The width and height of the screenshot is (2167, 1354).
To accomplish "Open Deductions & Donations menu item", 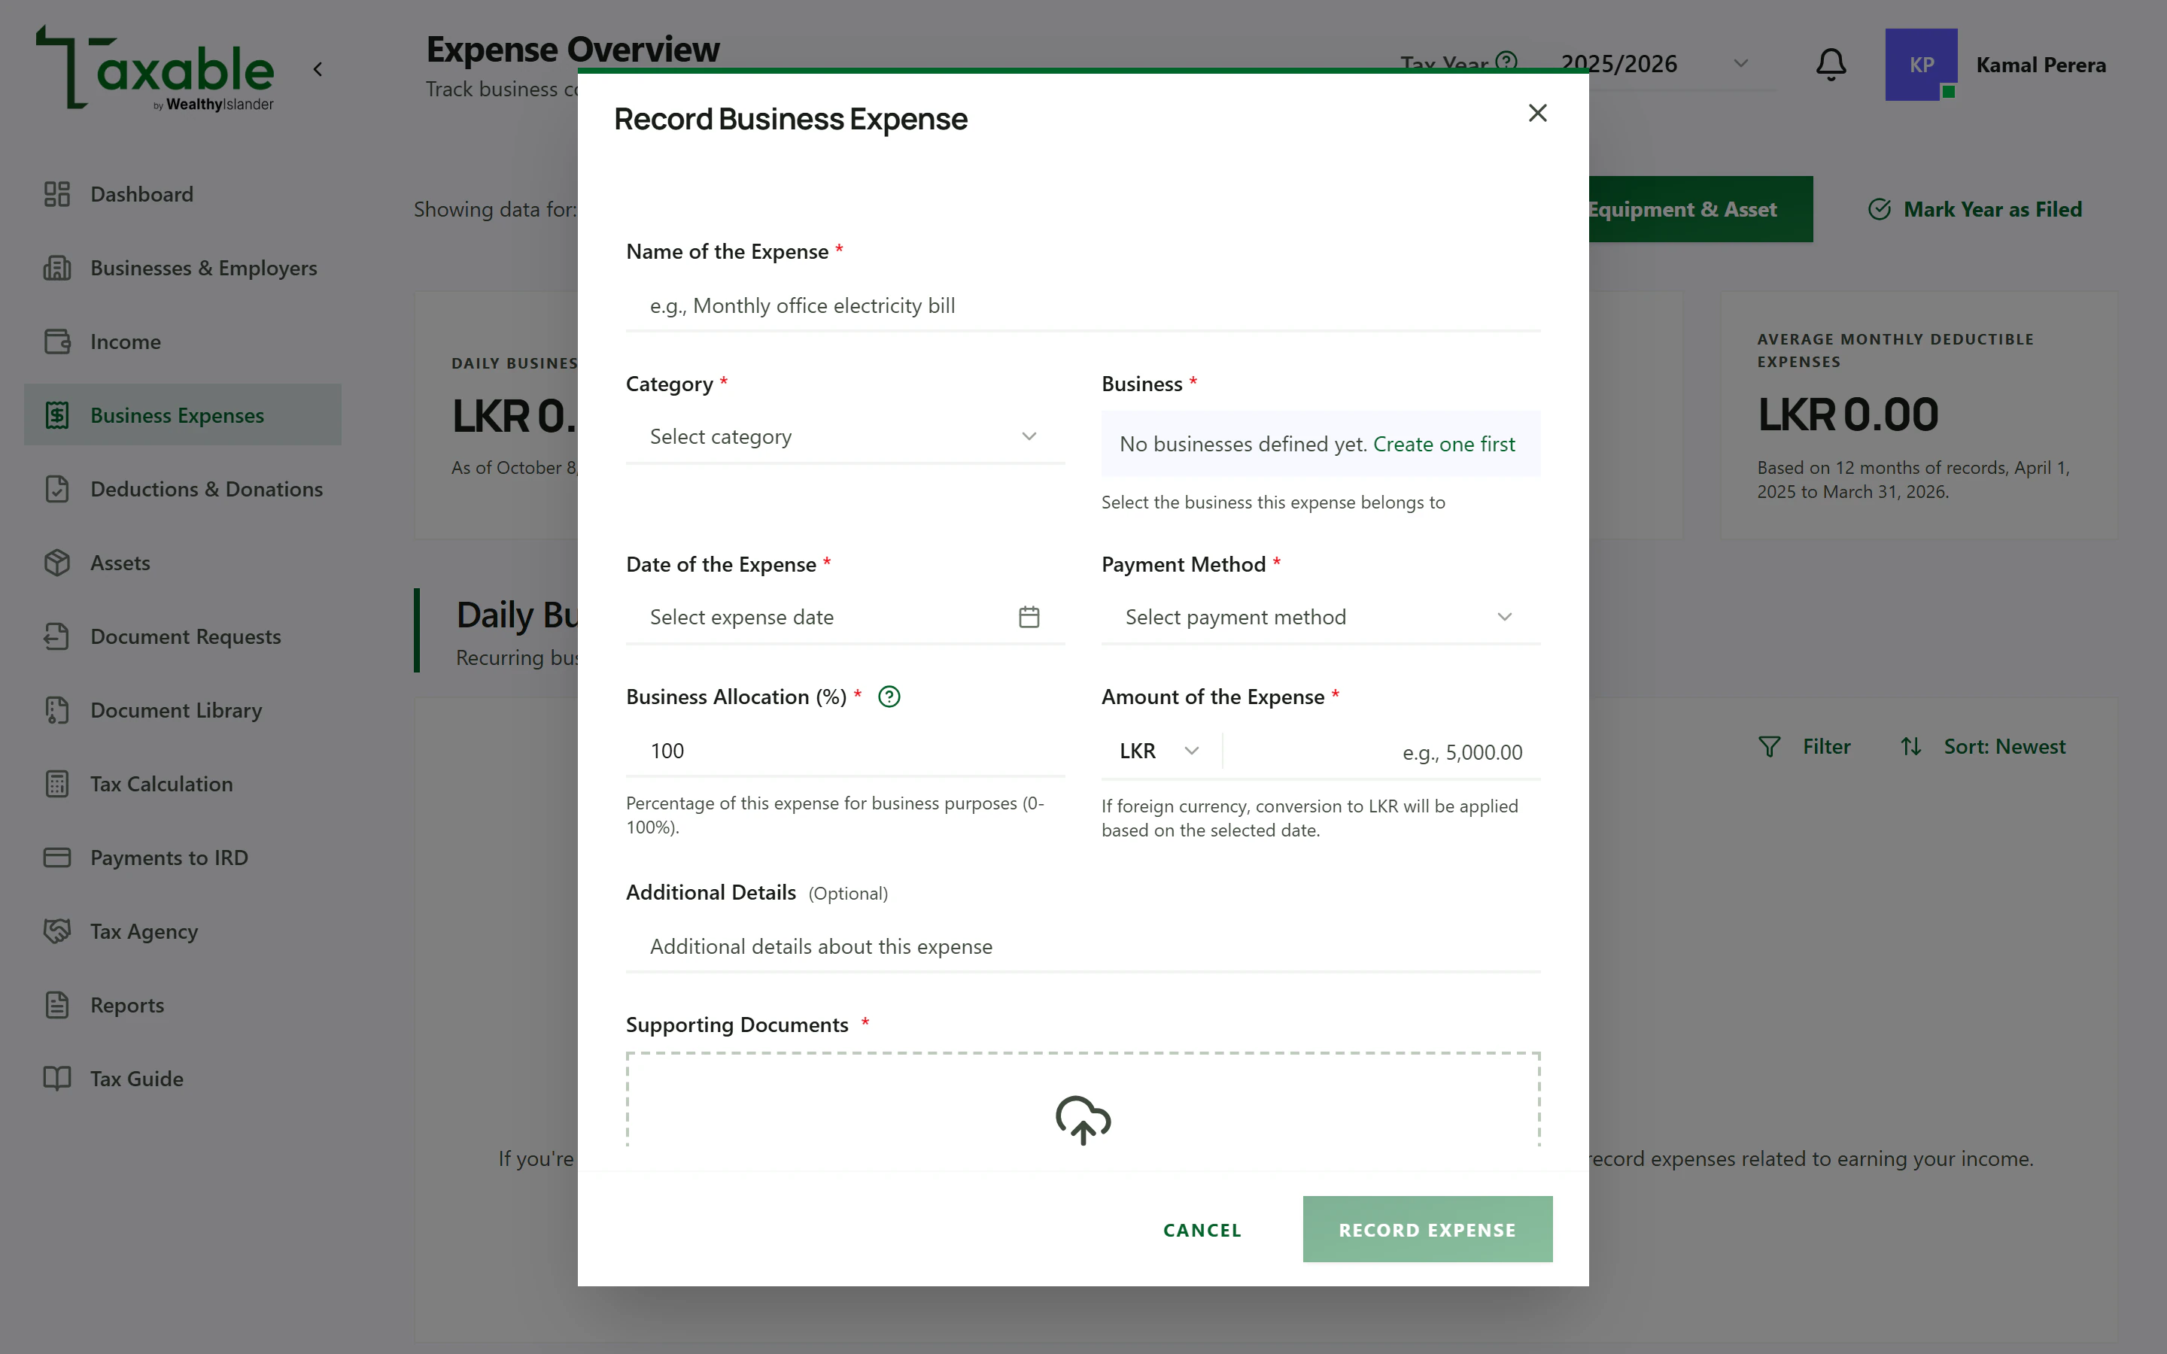I will tap(183, 489).
